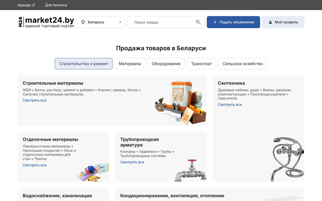Click the faucet image in the Сантехника card
This screenshot has width=322, height=201.
tap(287, 158)
